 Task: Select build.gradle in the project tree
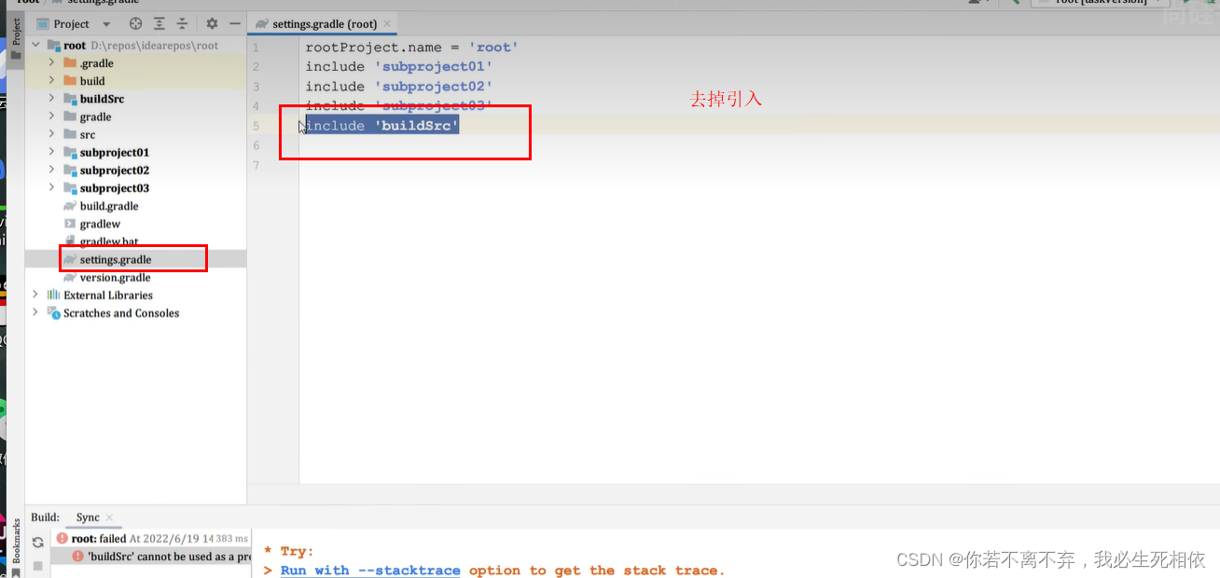pos(109,206)
